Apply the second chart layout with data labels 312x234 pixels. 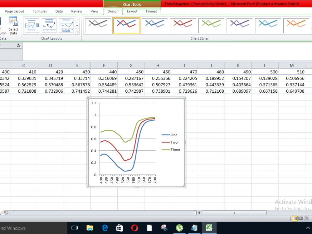[x=49, y=25]
